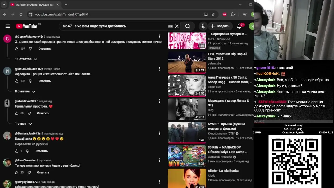
Task: Open options menu for ИльяБобылев comment
Action: pos(160,69)
